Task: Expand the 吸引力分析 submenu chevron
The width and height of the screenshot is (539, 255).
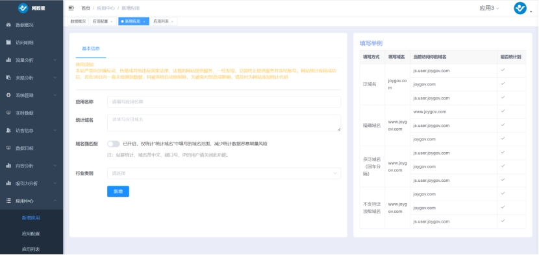Action: click(x=55, y=183)
